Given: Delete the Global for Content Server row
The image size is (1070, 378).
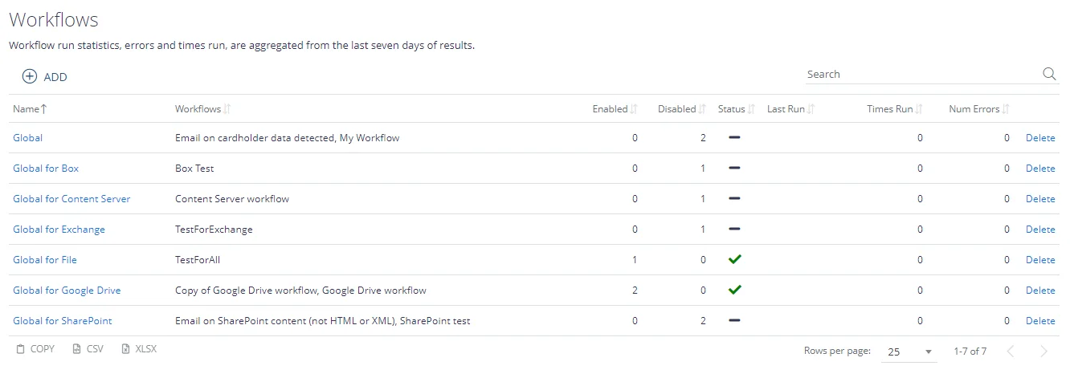Looking at the screenshot, I should point(1040,199).
